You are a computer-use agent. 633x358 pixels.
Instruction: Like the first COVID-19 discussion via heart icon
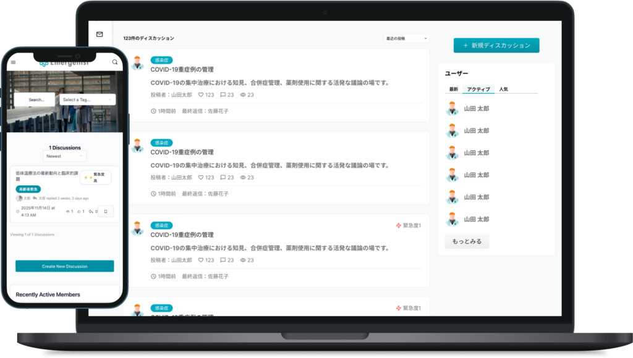(x=201, y=95)
